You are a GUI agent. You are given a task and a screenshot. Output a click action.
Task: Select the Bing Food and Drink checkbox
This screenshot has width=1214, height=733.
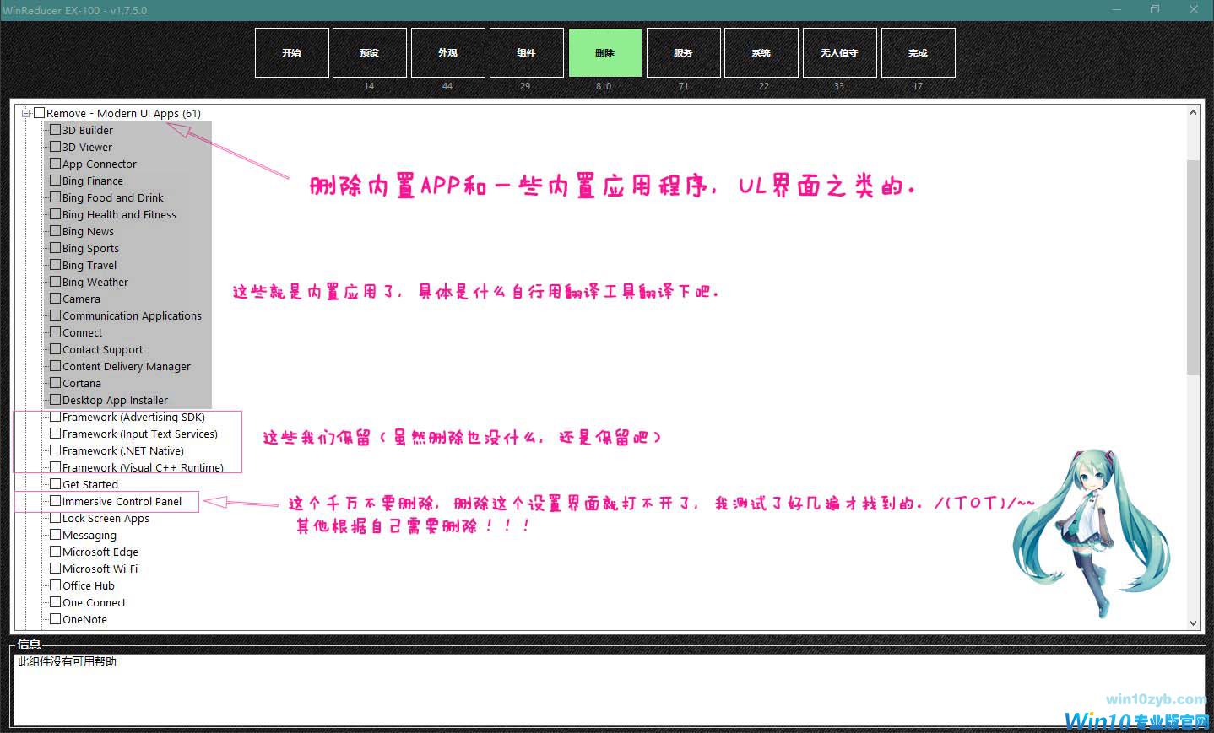click(56, 197)
